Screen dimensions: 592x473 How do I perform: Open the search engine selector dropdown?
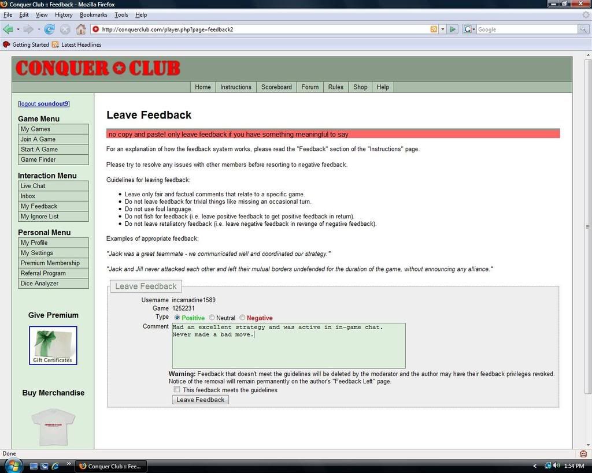point(474,29)
